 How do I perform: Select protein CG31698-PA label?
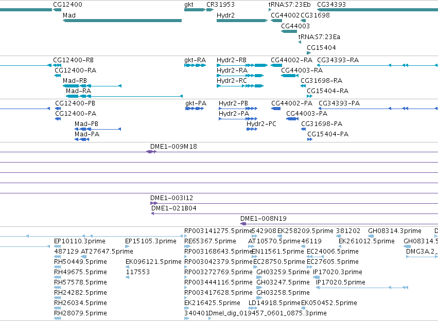322,124
